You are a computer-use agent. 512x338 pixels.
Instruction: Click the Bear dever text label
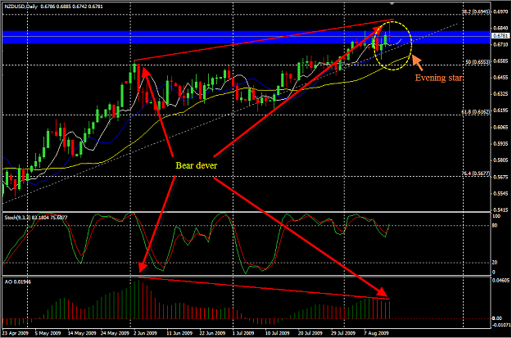197,165
